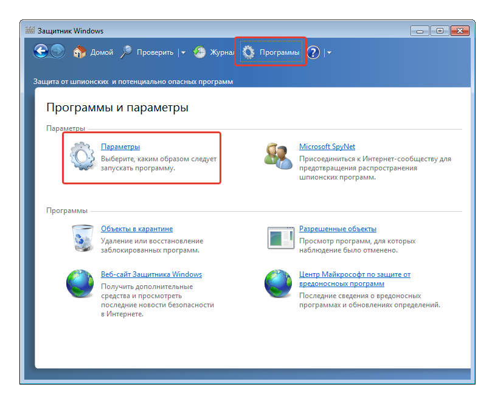
Task: Click the heading 'Программы и параметры'
Action: tap(117, 108)
